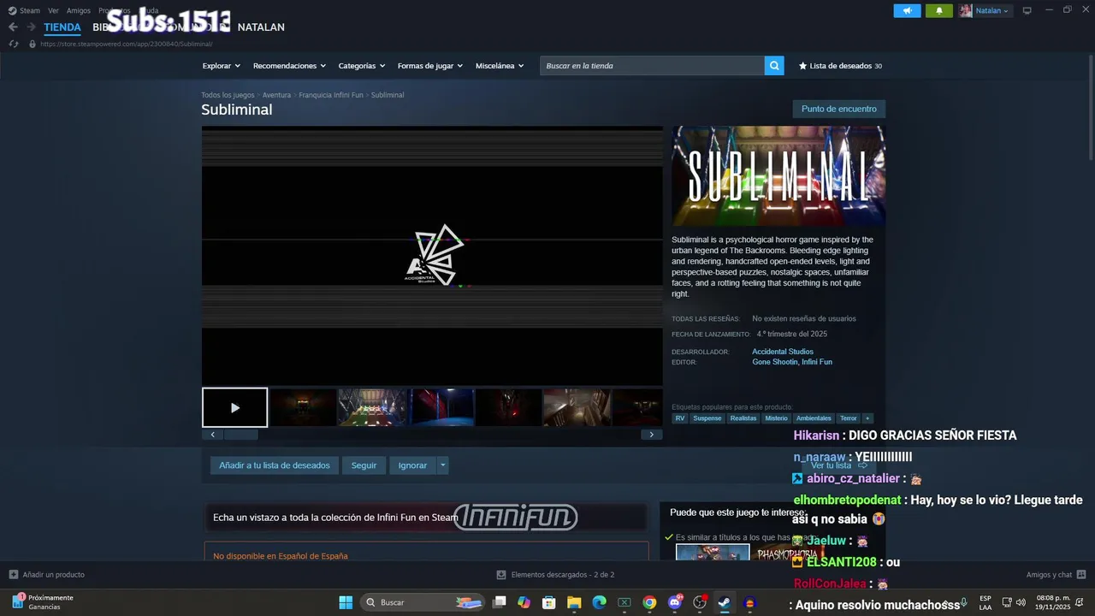Go forward with the Steam forward arrow
1095x616 pixels.
[31, 27]
